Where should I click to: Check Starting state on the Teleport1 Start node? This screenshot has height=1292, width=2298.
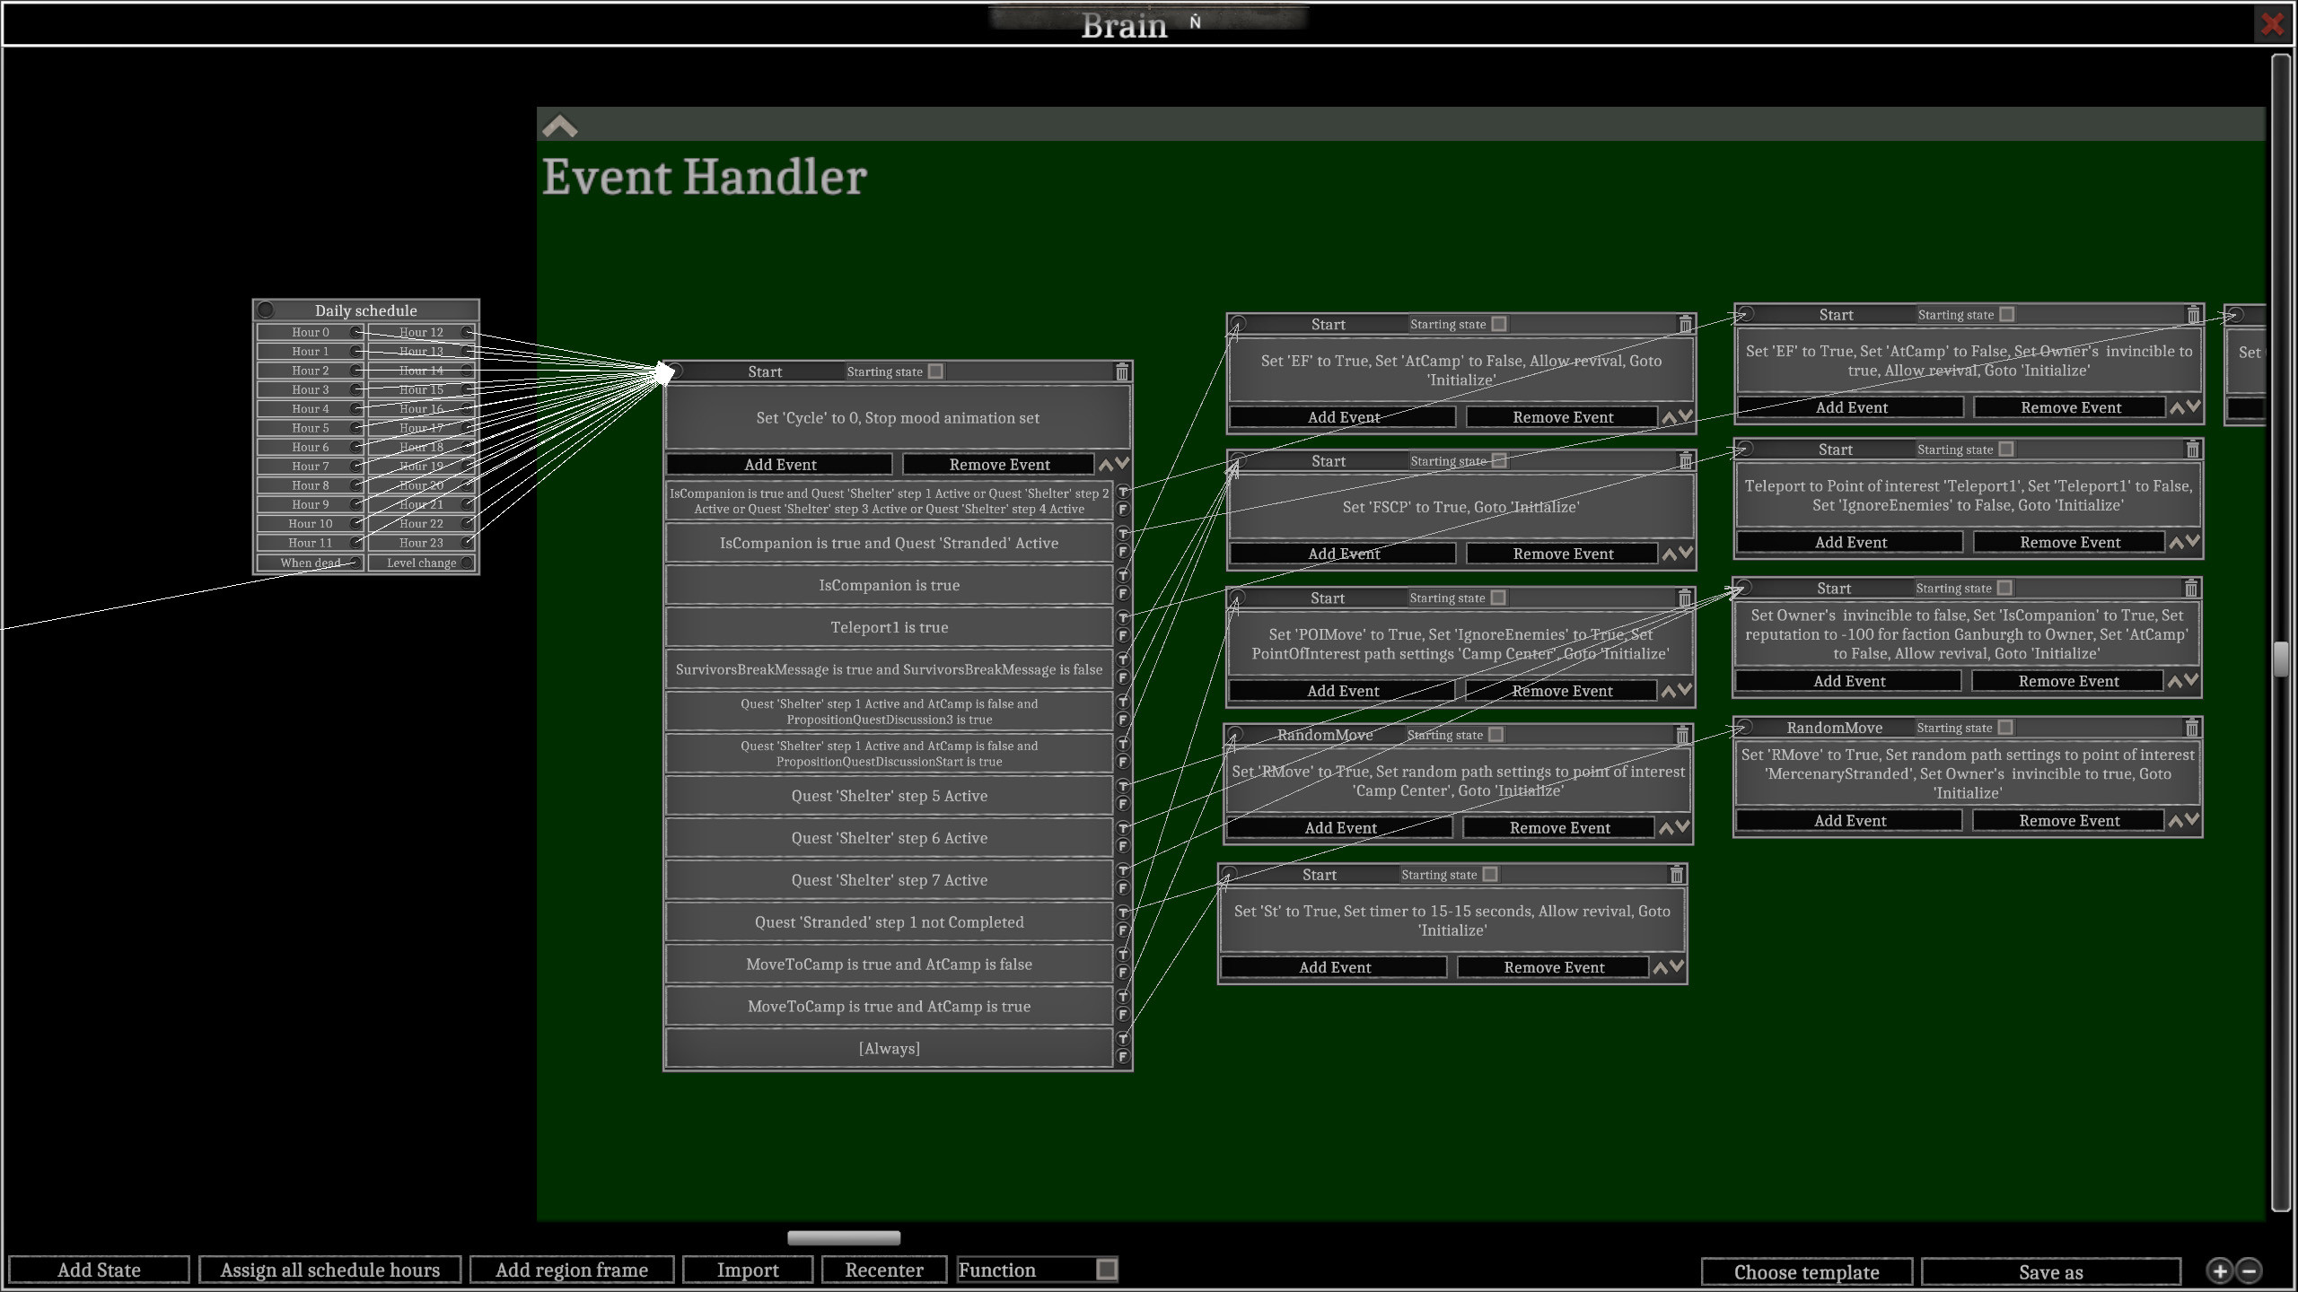click(2006, 449)
